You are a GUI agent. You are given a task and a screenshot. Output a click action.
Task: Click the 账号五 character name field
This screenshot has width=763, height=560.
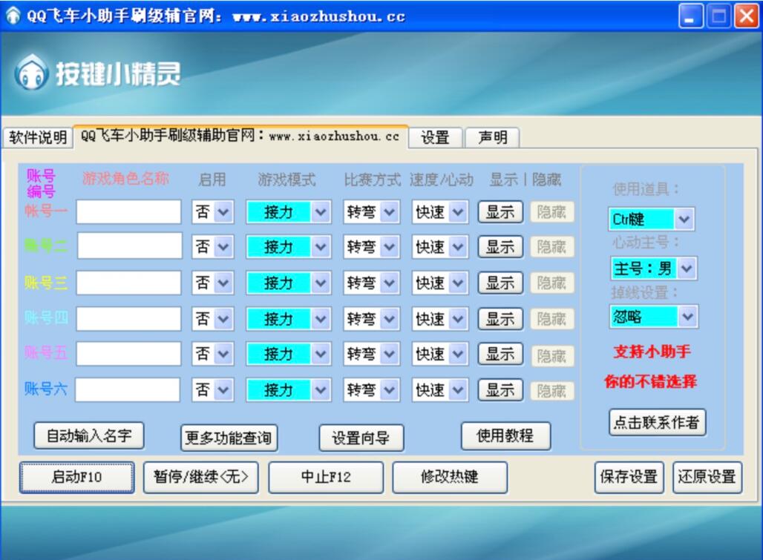click(x=129, y=354)
